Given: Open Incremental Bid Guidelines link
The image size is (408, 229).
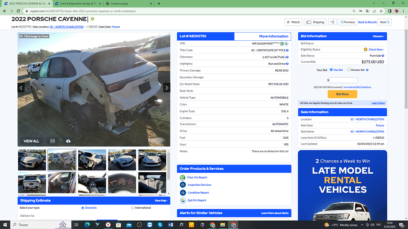Looking at the screenshot, I should (357, 87).
